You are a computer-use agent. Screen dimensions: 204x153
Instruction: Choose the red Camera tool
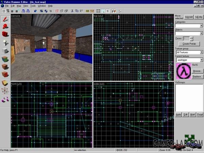(x=5, y=34)
